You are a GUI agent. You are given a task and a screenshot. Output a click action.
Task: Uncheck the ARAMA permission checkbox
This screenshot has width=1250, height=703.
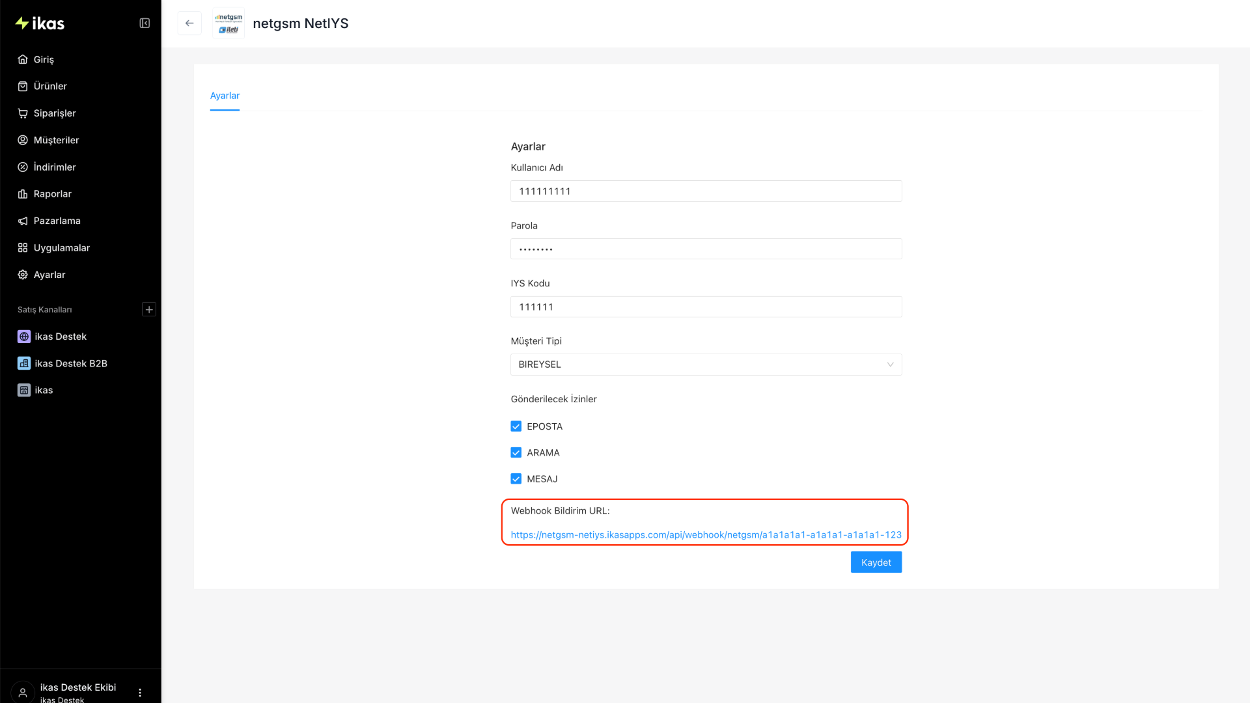pos(516,452)
